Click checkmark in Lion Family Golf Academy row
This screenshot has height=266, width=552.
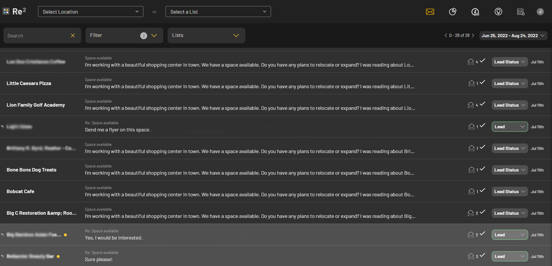coord(482,104)
